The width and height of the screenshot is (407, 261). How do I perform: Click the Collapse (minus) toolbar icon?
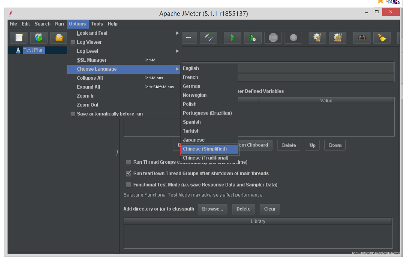click(x=189, y=38)
